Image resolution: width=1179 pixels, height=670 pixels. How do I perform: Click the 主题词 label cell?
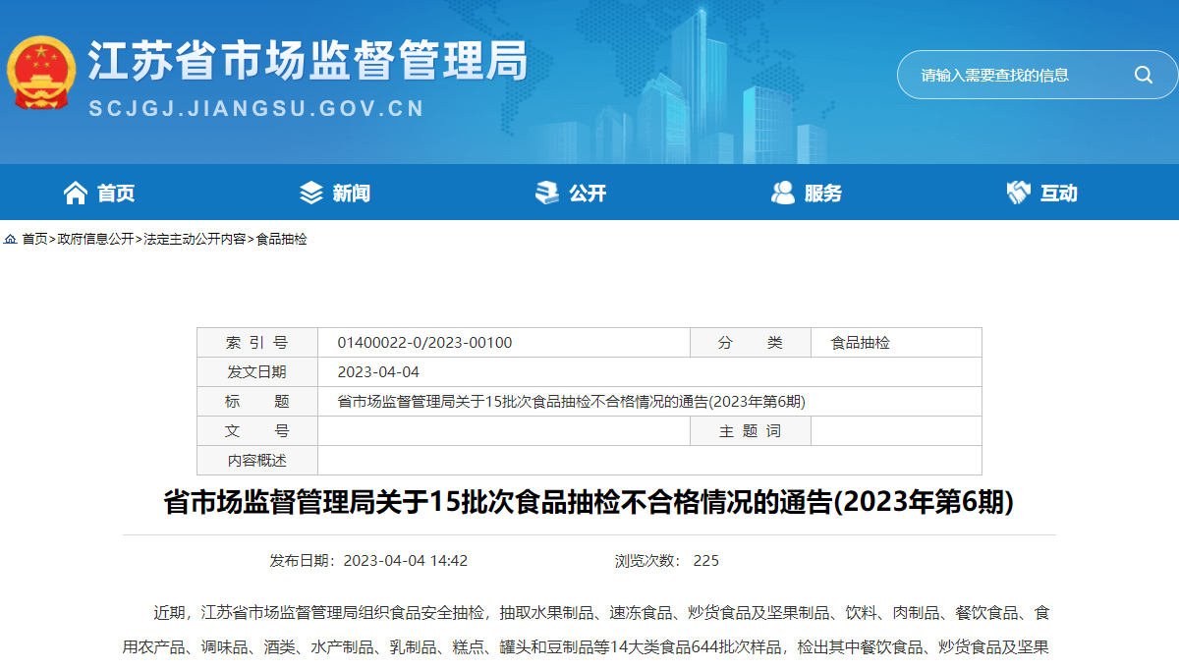751,431
